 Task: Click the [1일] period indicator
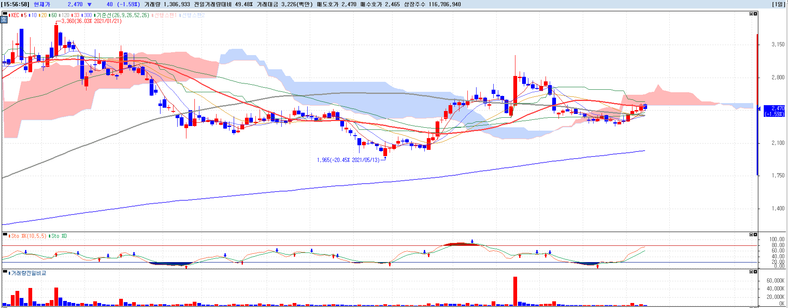coord(778,4)
